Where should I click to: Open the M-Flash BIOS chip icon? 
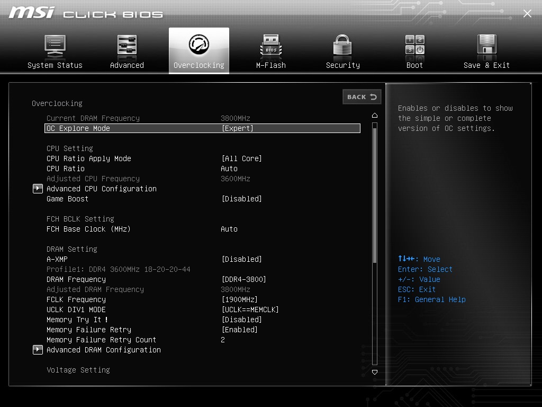tap(271, 46)
